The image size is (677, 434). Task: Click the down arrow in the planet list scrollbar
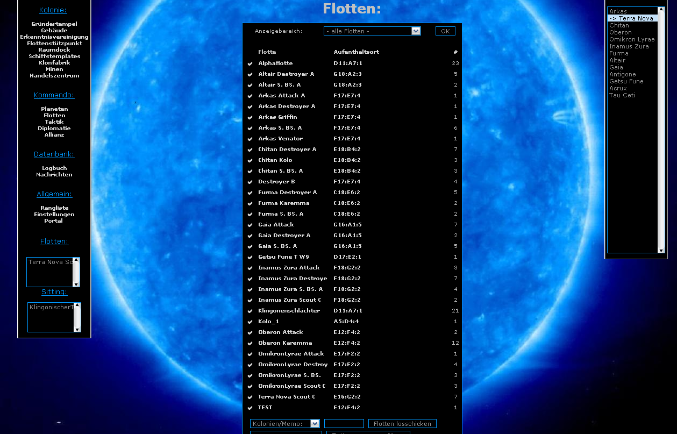pos(661,250)
